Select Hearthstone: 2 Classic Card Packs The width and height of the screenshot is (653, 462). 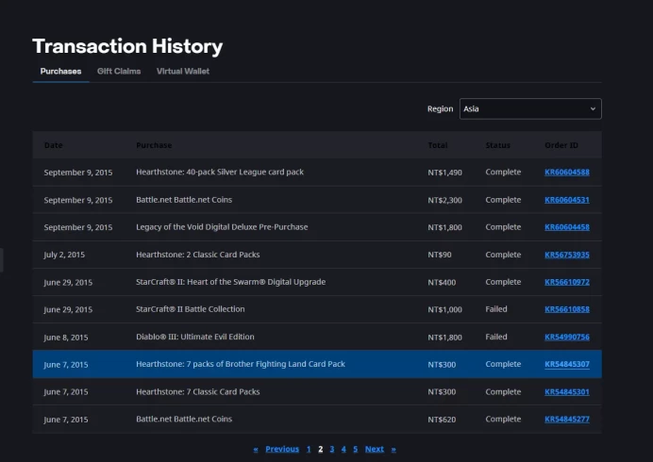[x=198, y=255]
